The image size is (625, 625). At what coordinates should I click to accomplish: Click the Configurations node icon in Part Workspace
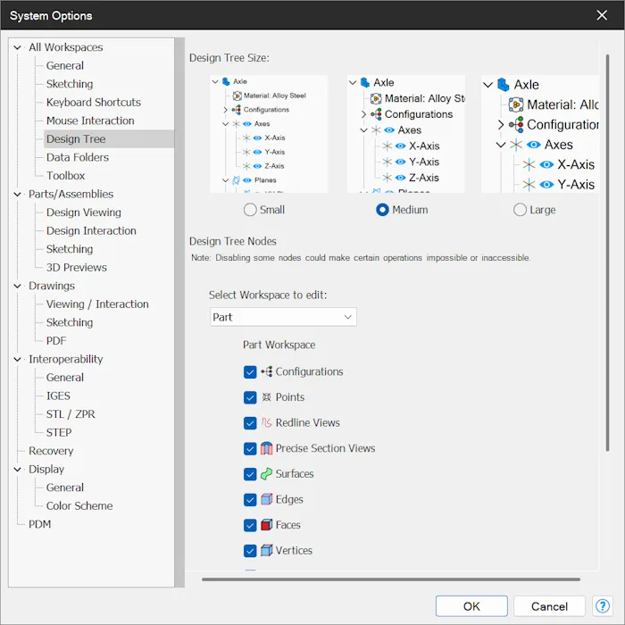pos(267,371)
